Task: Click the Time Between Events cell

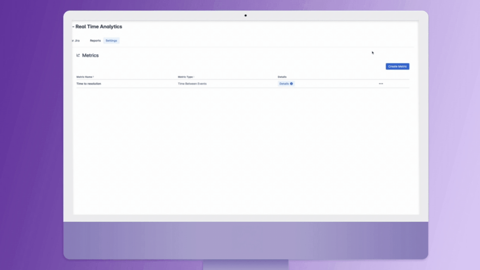Action: [192, 84]
